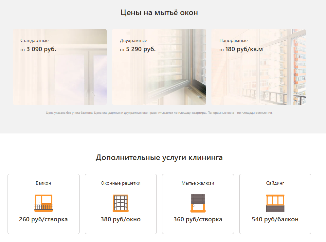Click the siding balcony icon
The image size is (326, 242).
tap(275, 203)
